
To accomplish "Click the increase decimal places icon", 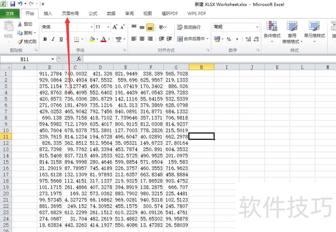I will point(248,39).
